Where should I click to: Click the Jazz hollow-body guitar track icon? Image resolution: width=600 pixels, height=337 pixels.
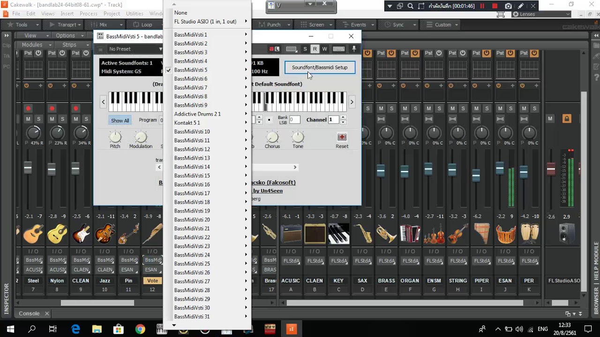point(105,234)
